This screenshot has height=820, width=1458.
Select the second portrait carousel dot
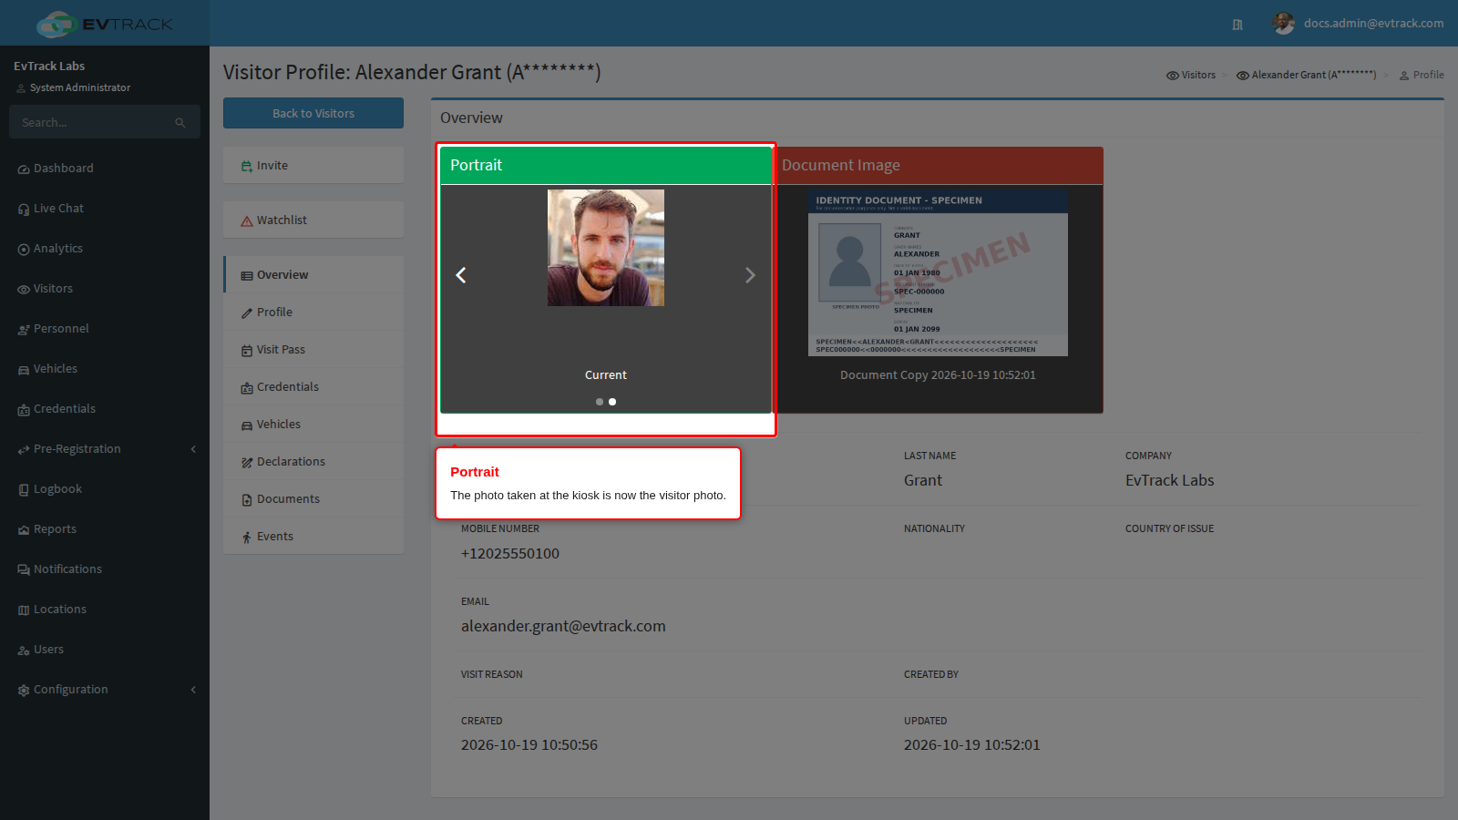pos(612,402)
